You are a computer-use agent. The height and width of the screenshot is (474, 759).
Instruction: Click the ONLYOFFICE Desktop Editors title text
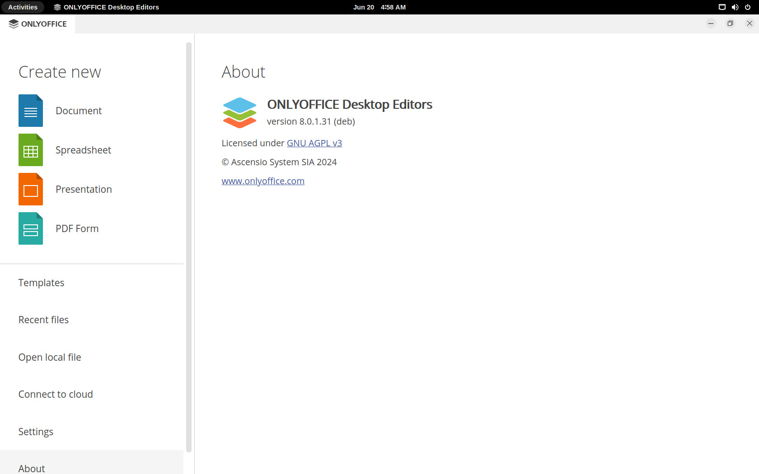point(350,104)
